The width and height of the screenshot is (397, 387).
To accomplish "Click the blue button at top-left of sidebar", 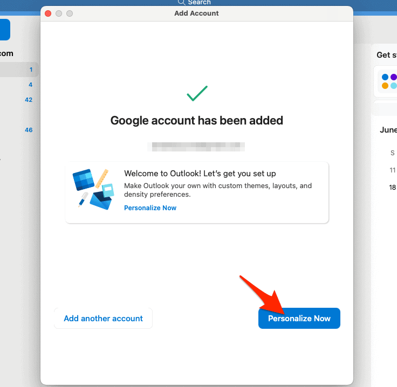I will 4,30.
